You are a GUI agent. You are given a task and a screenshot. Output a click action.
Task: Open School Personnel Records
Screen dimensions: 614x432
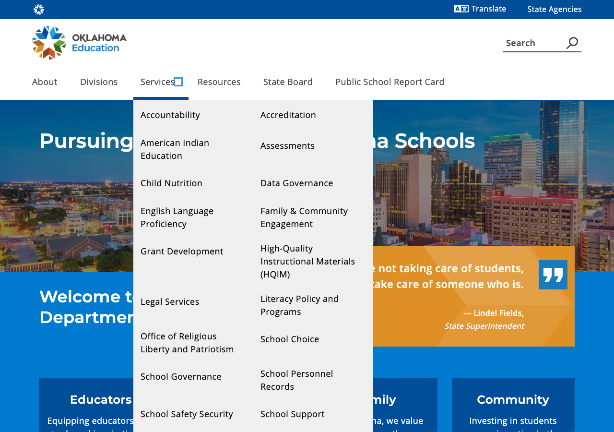(297, 380)
